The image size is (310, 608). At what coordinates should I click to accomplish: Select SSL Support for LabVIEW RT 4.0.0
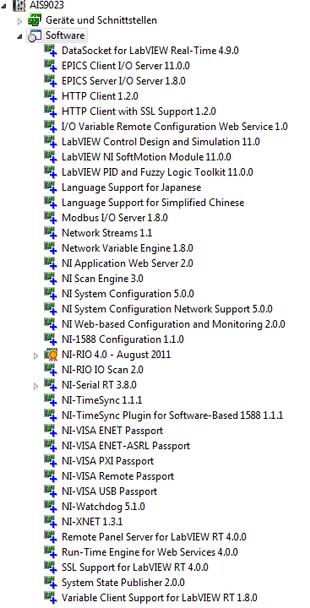(134, 567)
